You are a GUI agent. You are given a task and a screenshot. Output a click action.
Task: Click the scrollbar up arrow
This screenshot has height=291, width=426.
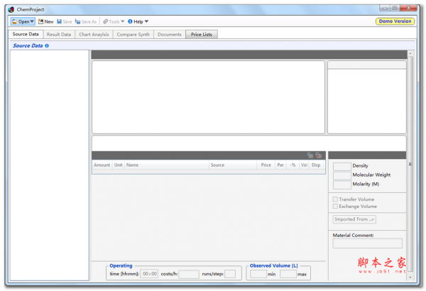410,53
